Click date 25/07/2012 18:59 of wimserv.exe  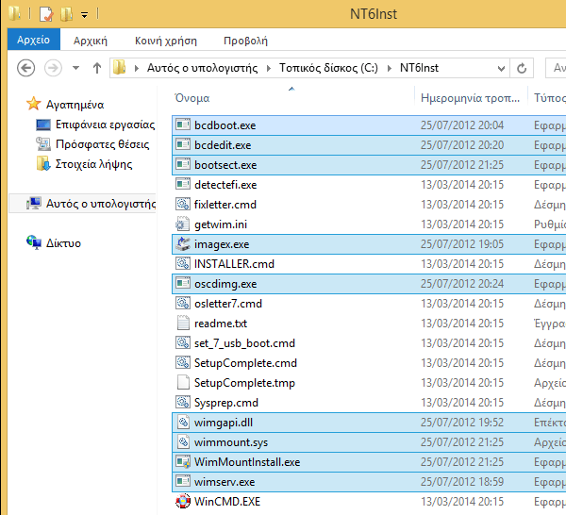[462, 482]
